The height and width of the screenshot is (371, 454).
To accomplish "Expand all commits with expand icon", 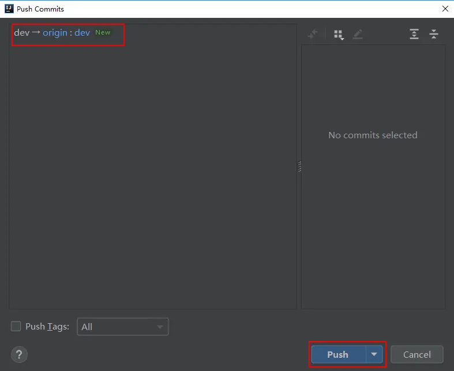I will 414,34.
